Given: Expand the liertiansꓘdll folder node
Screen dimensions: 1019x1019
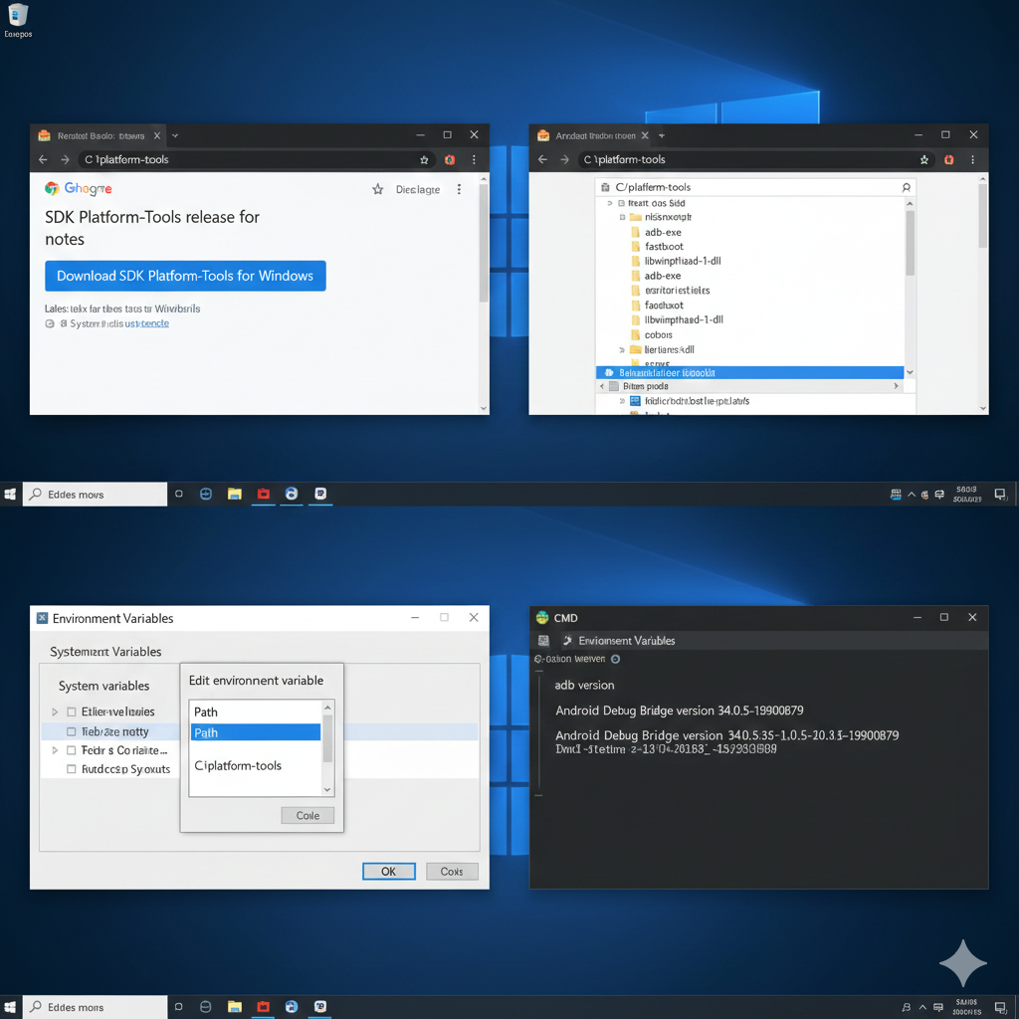Looking at the screenshot, I should 622,349.
